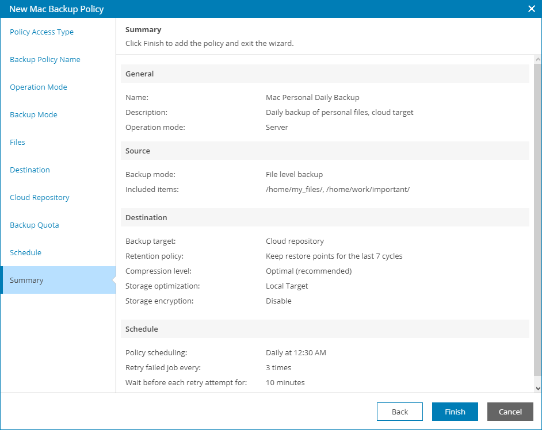Select the Schedule step in left sidebar

click(x=26, y=253)
